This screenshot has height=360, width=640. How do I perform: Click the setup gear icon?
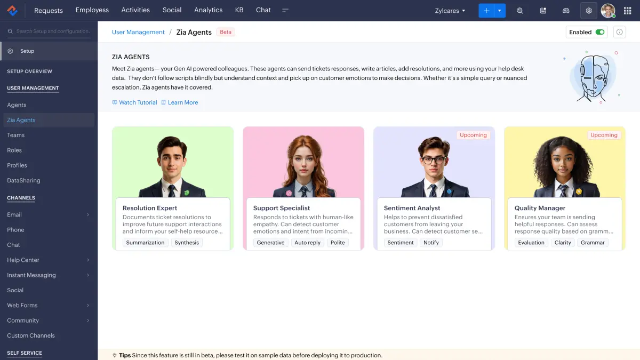[x=589, y=11]
